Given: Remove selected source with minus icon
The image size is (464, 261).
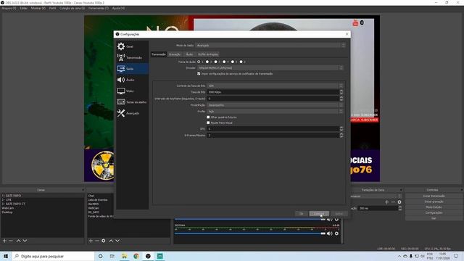Looking at the screenshot, I should coord(96,241).
